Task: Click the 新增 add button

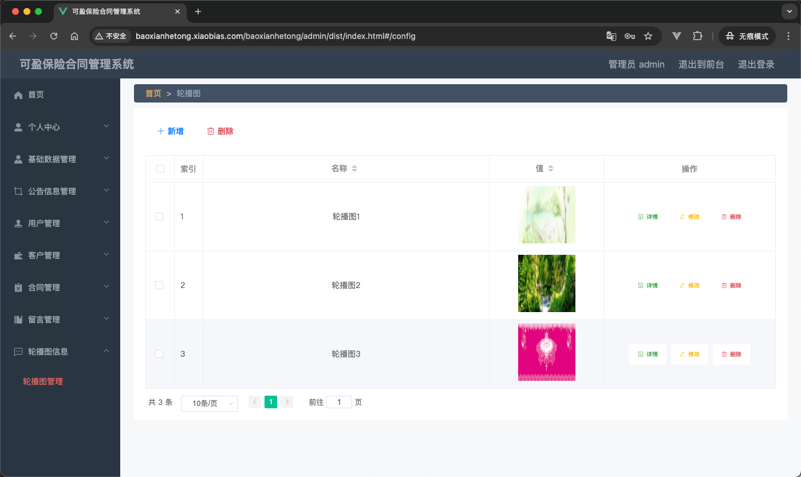Action: point(171,131)
